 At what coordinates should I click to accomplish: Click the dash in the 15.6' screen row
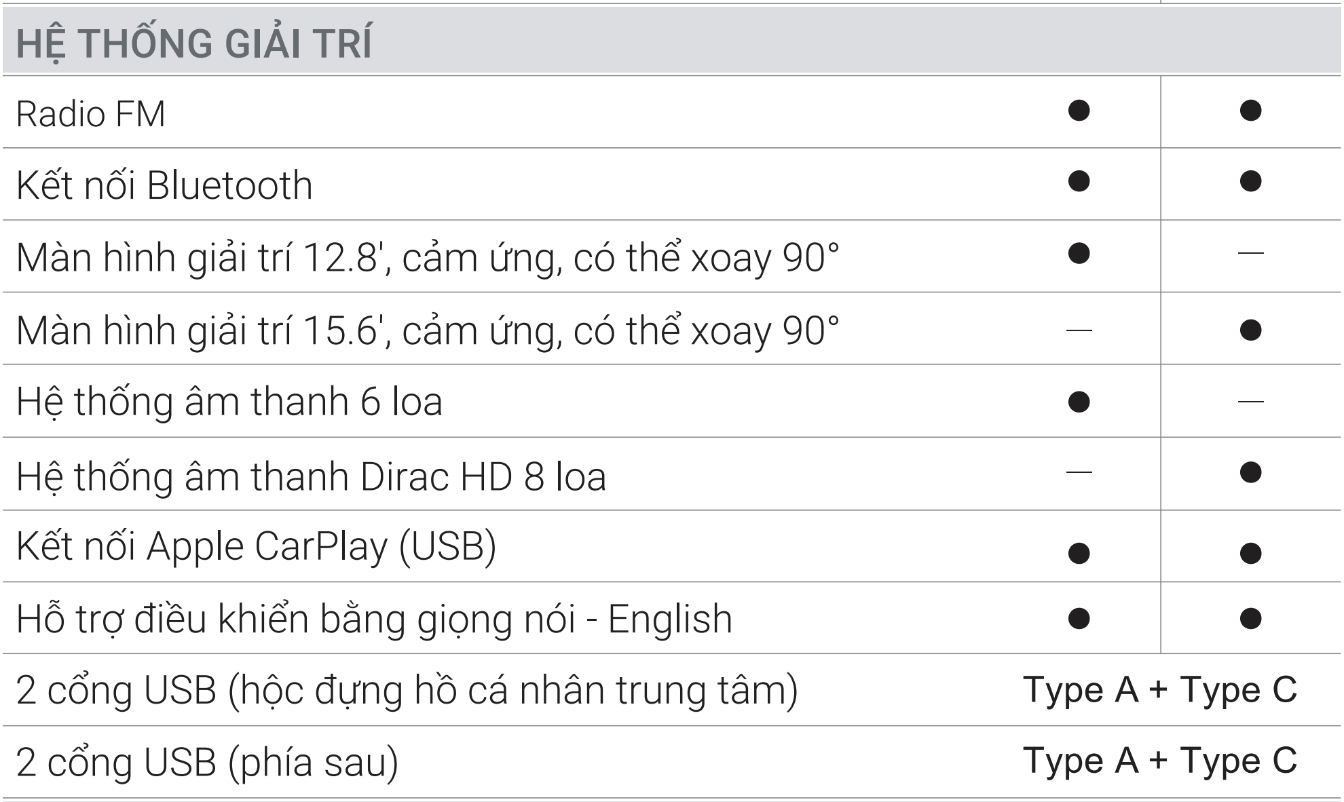pos(1079,330)
